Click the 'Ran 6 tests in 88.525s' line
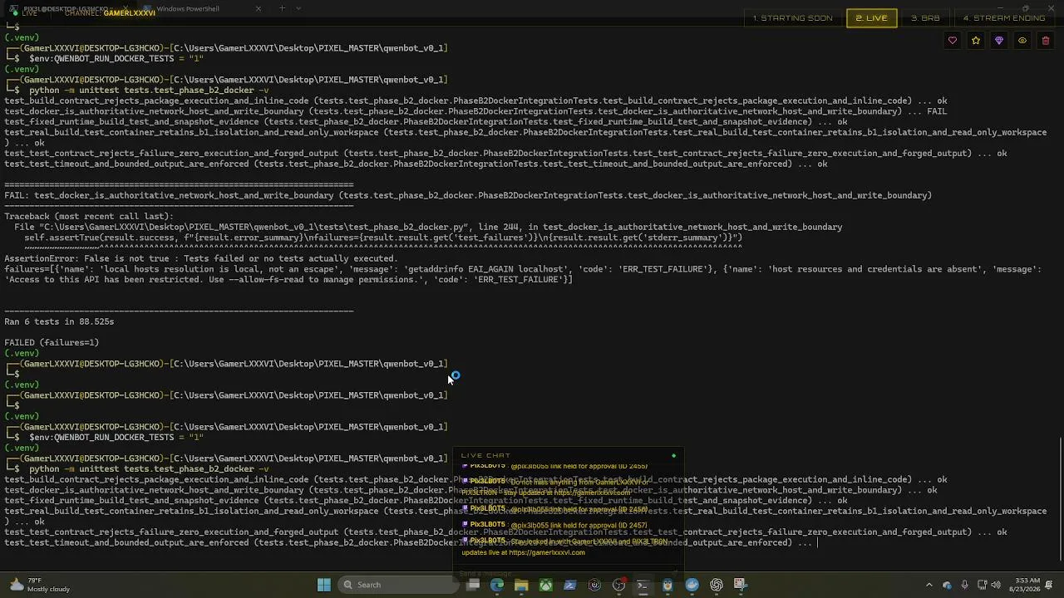 [x=59, y=321]
